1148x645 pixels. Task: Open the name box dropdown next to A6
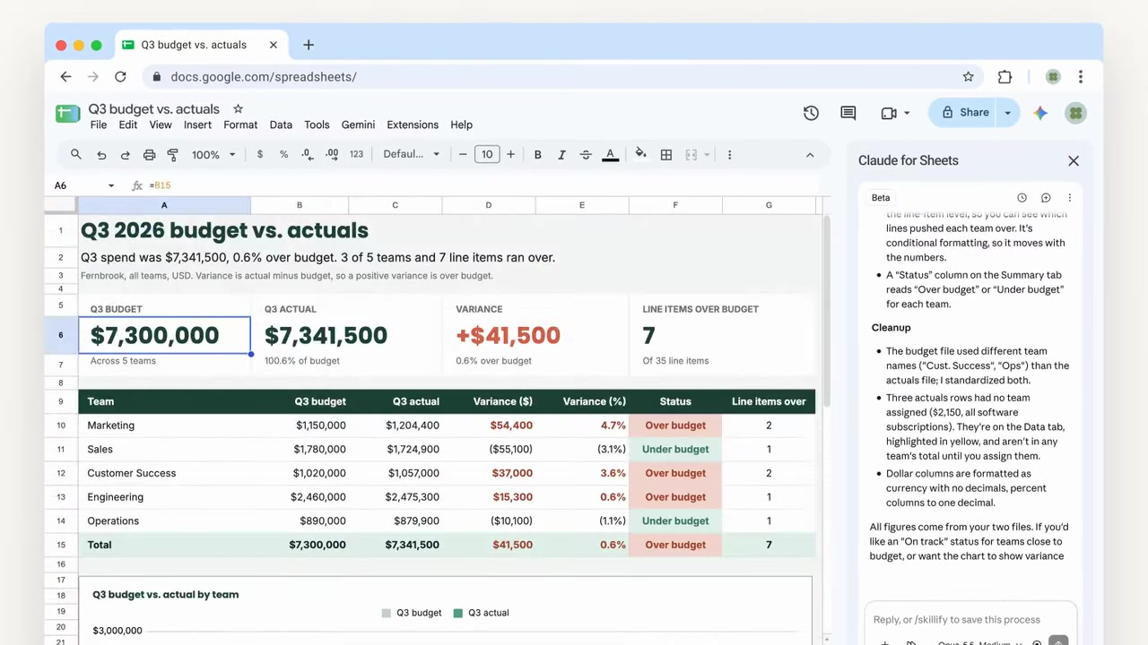click(111, 185)
